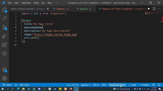Open Discord from the taskbar

point(39,89)
